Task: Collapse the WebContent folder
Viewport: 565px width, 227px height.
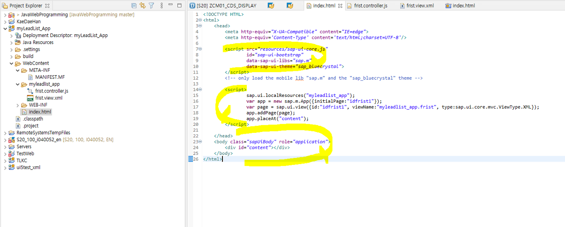Action: 11,63
